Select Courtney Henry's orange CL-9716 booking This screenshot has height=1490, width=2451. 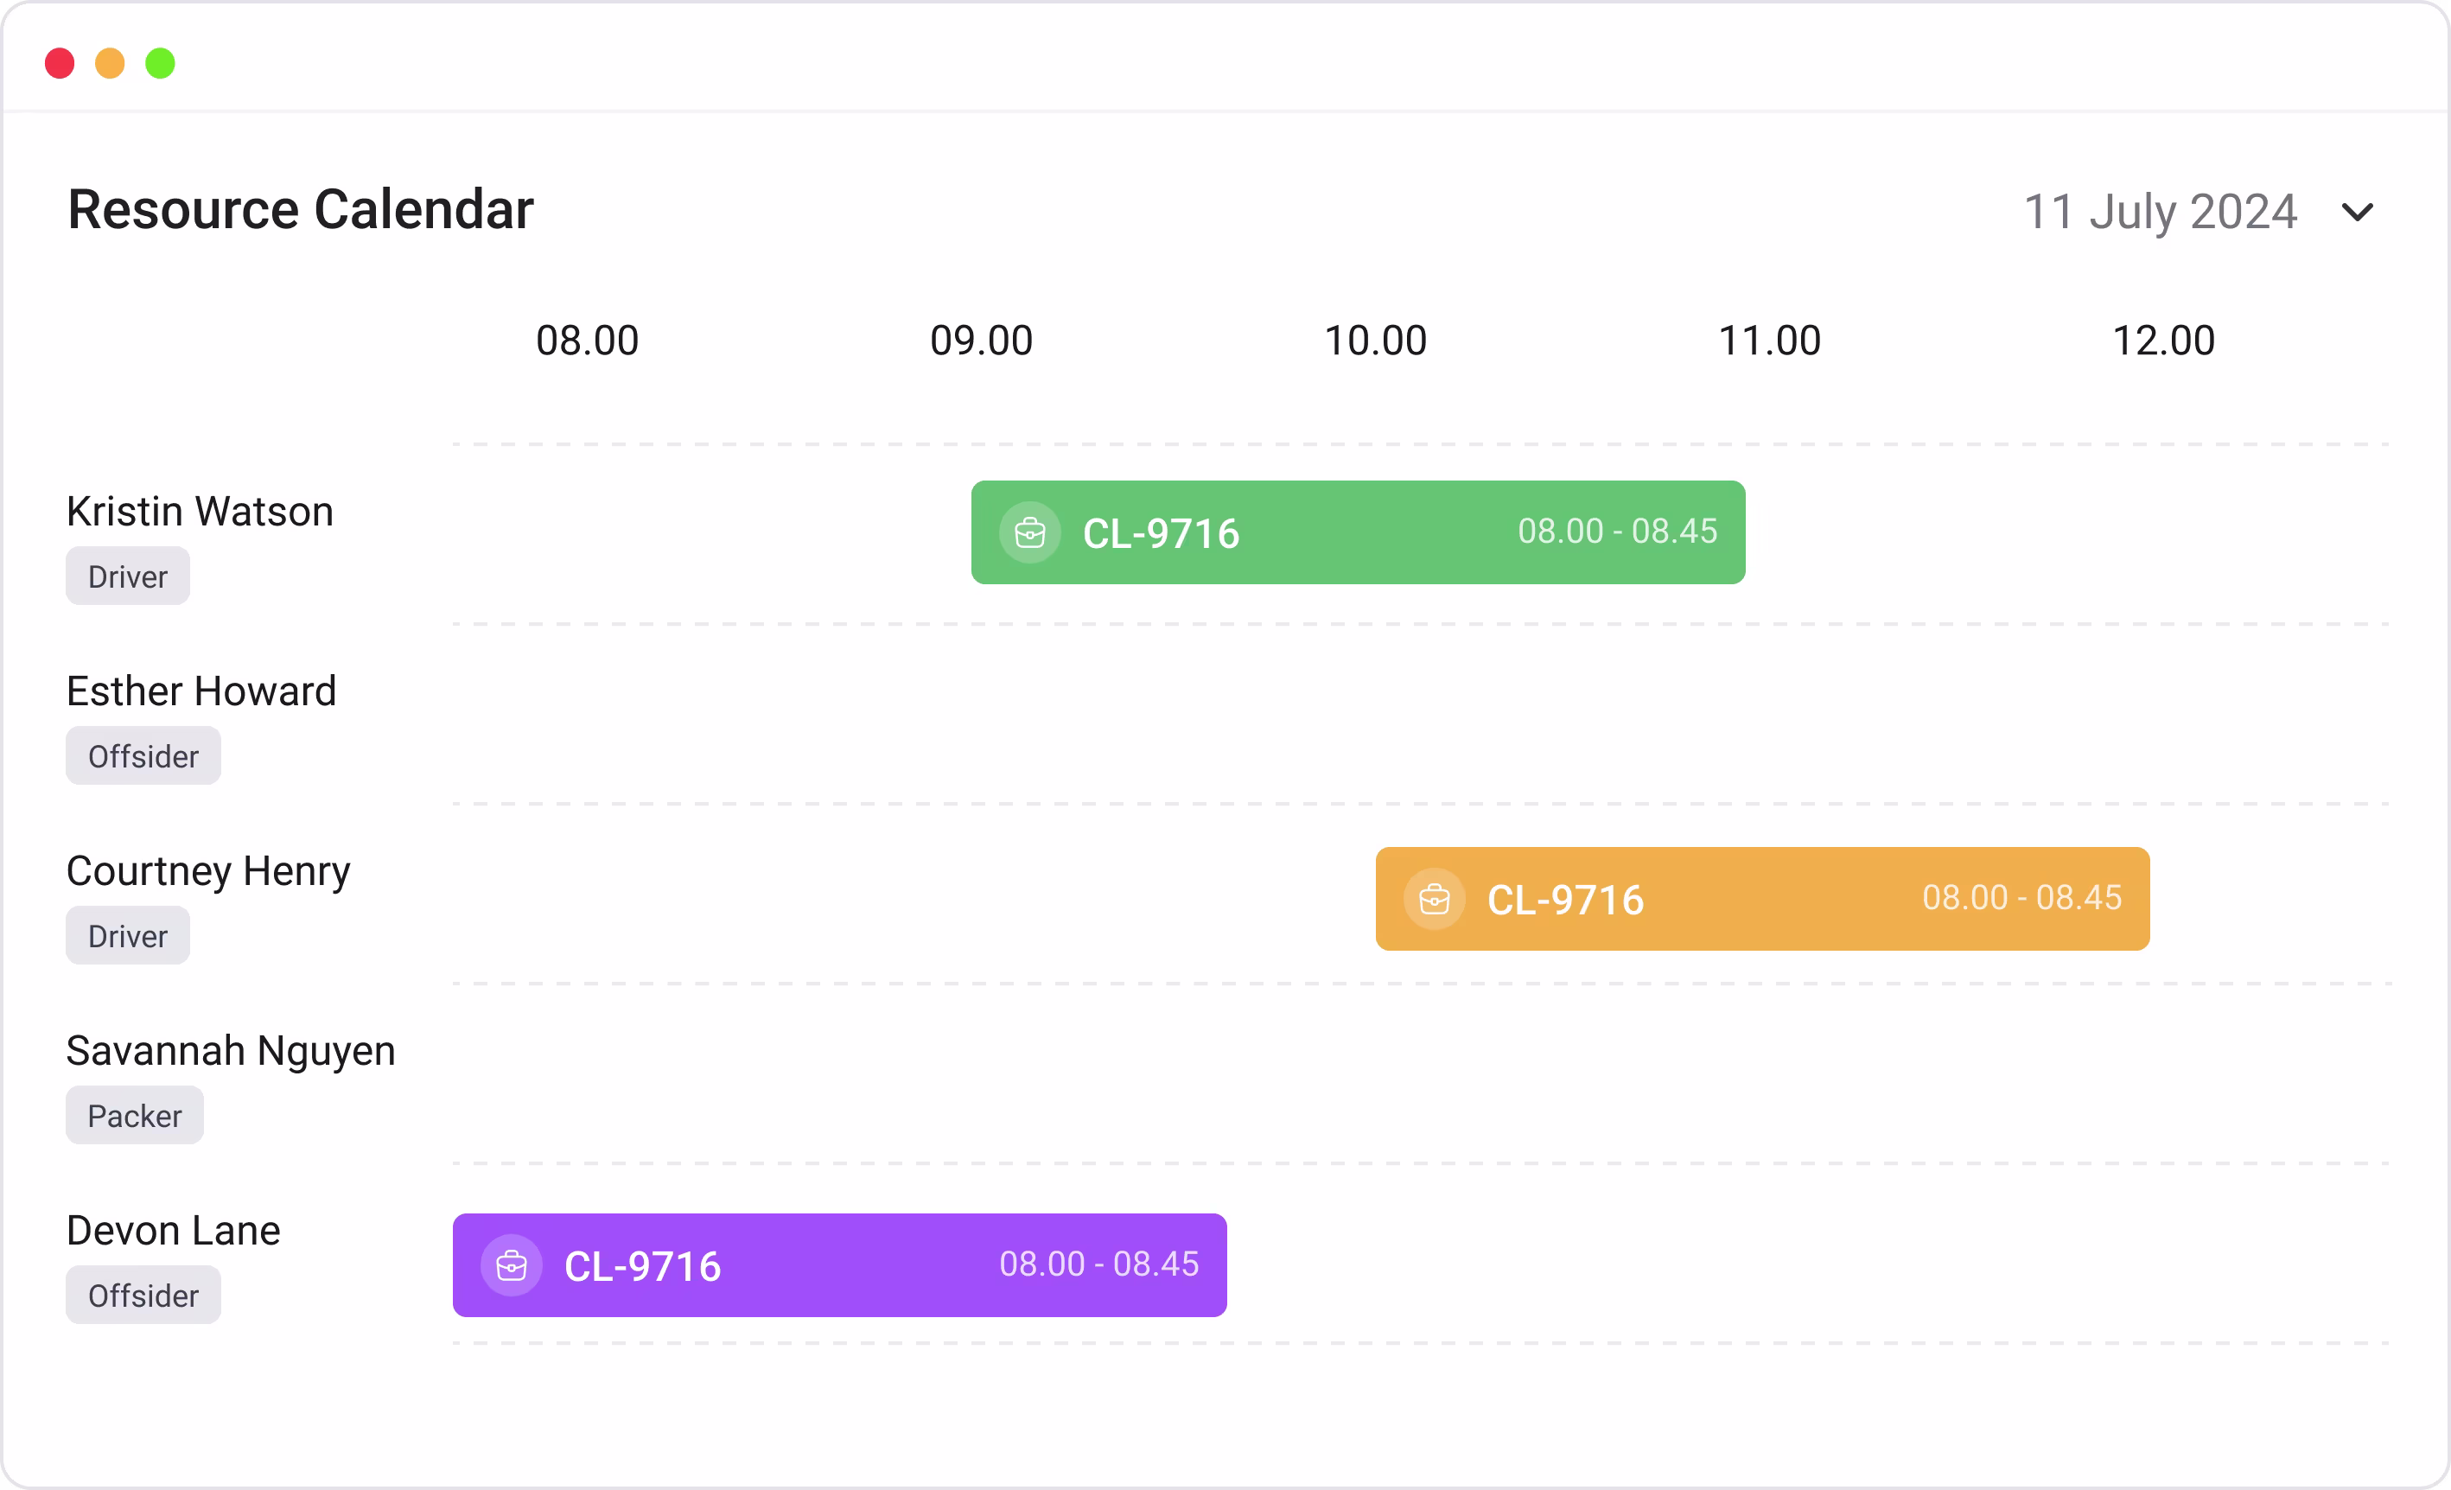[1761, 899]
